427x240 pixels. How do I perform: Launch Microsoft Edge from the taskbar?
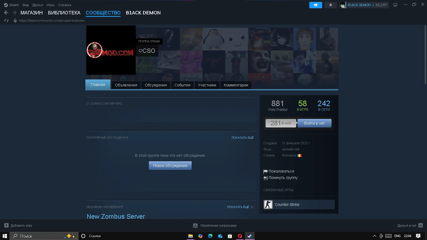click(x=210, y=236)
